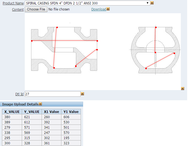Click the X_VALUE column header
The width and height of the screenshot is (188, 146).
pos(12,112)
